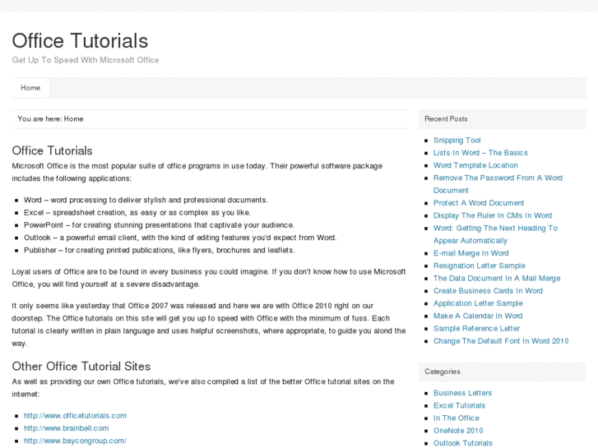Open the E-mail Merge In Word post
This screenshot has height=448, width=598.
(x=471, y=253)
